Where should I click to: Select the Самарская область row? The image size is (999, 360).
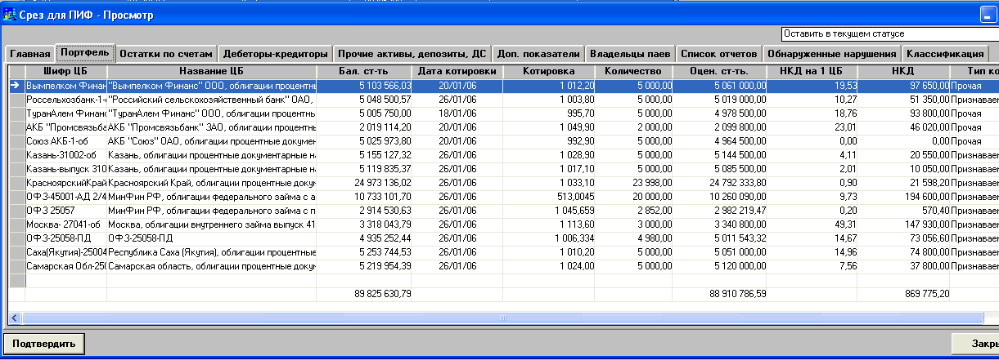pyautogui.click(x=504, y=265)
